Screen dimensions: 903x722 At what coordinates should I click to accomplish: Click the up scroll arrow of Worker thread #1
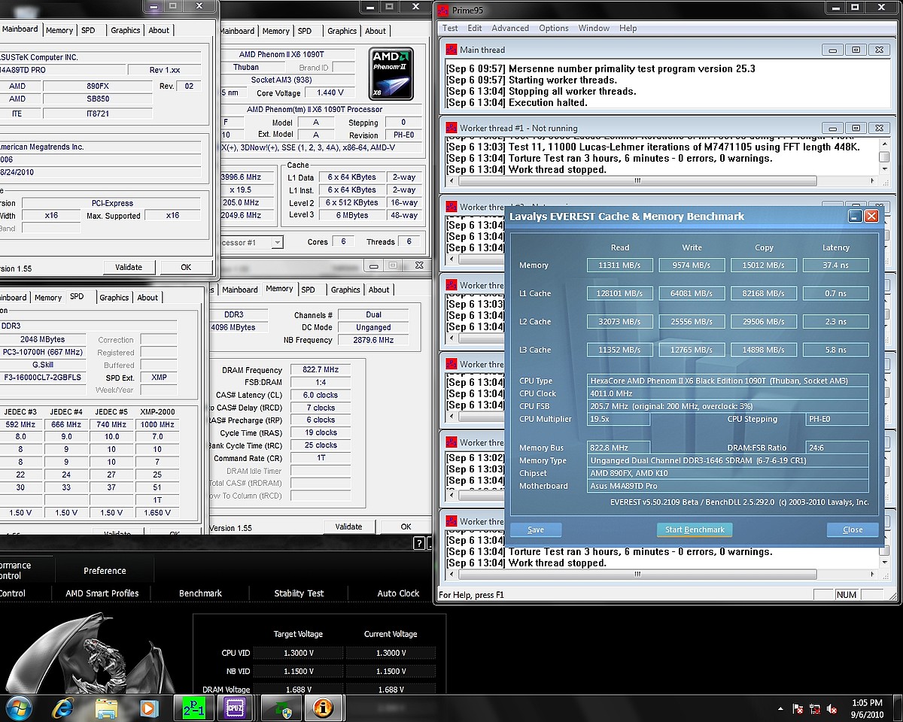[x=884, y=143]
